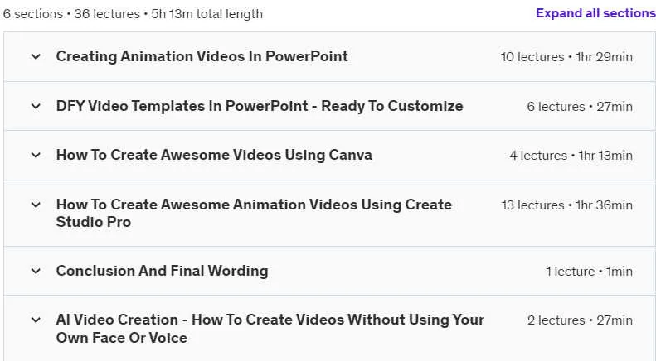Select Create Studio Pro animation section title

click(x=254, y=213)
